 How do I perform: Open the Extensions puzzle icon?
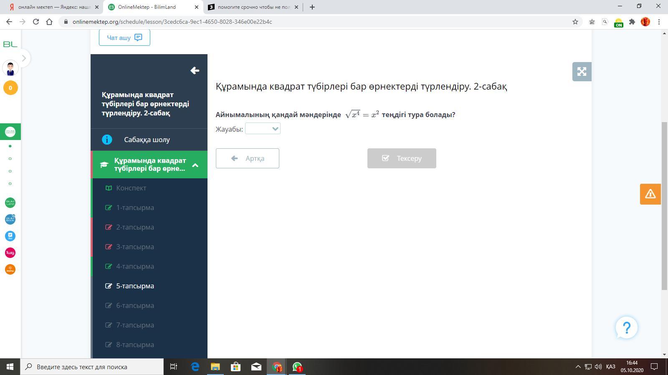pos(632,22)
